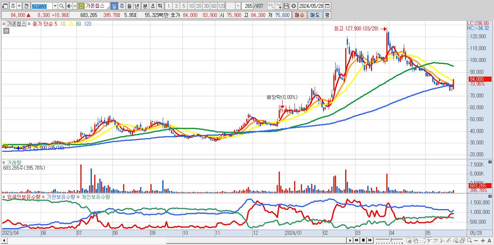Select the 10 interval preset
494x245 pixels.
(x=191, y=6)
